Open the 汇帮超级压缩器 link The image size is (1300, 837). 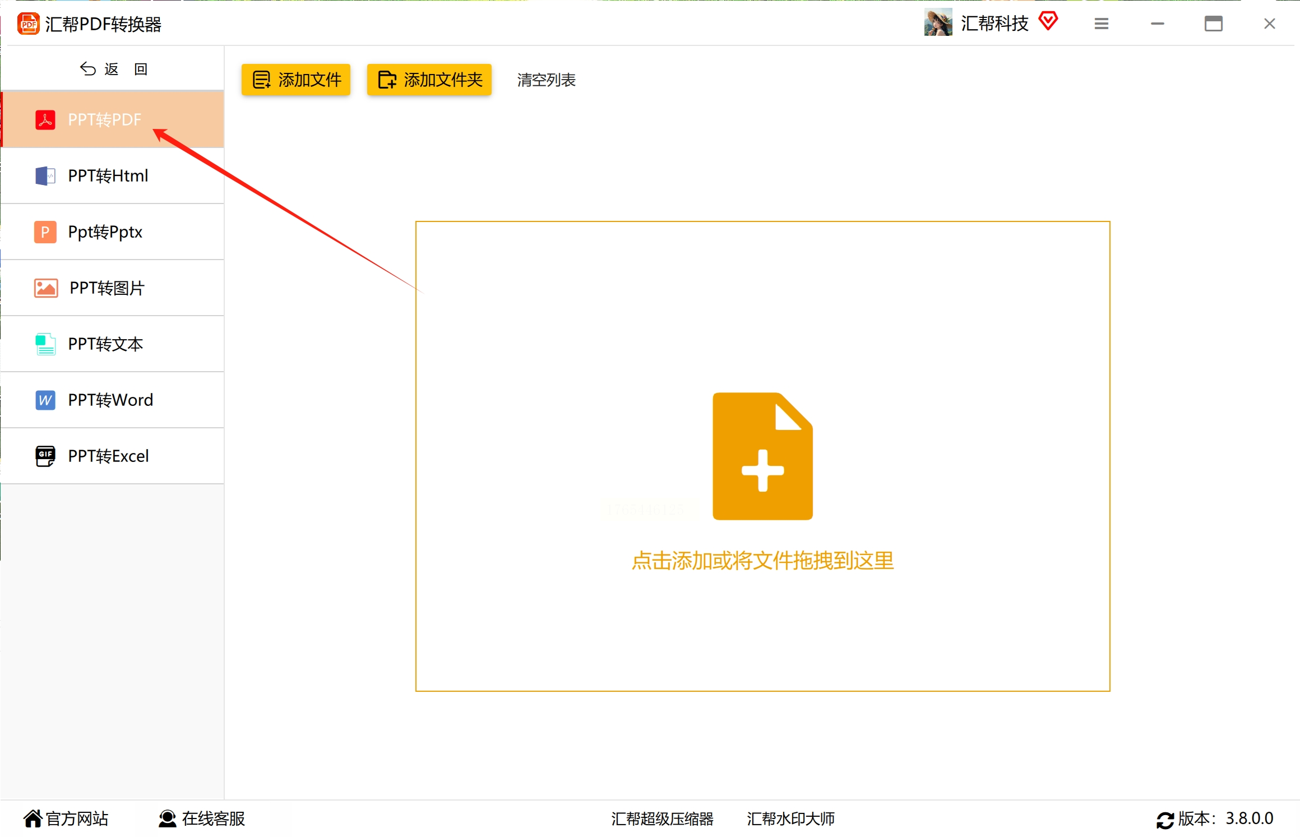click(662, 818)
